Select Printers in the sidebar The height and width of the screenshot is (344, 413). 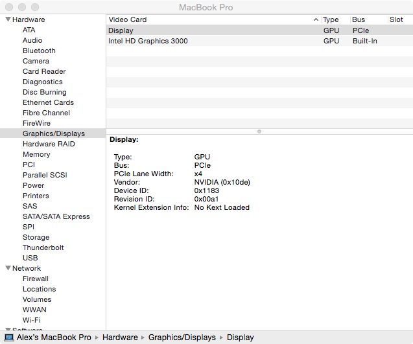(x=36, y=196)
